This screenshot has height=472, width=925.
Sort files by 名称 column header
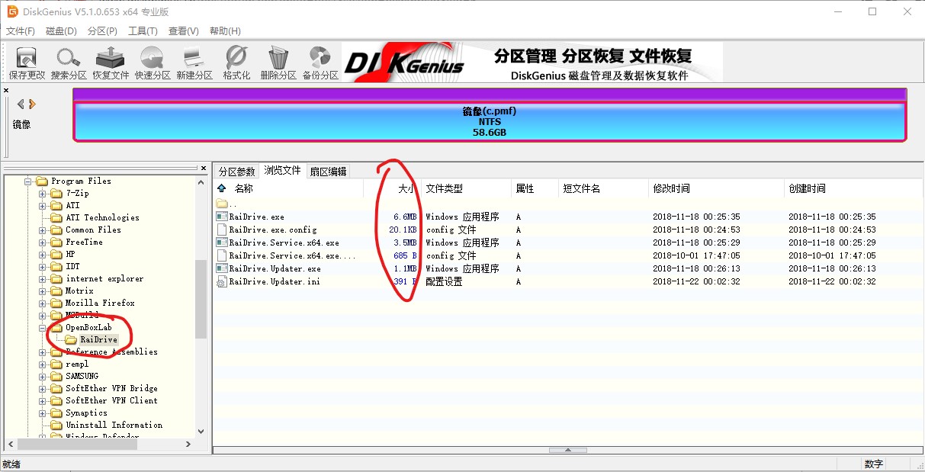tap(287, 188)
